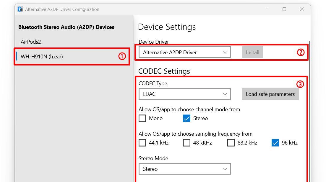Screen dimensions: 326x182
Task: Click the Bluetooth app icon in title bar
Action: (x=20, y=9)
